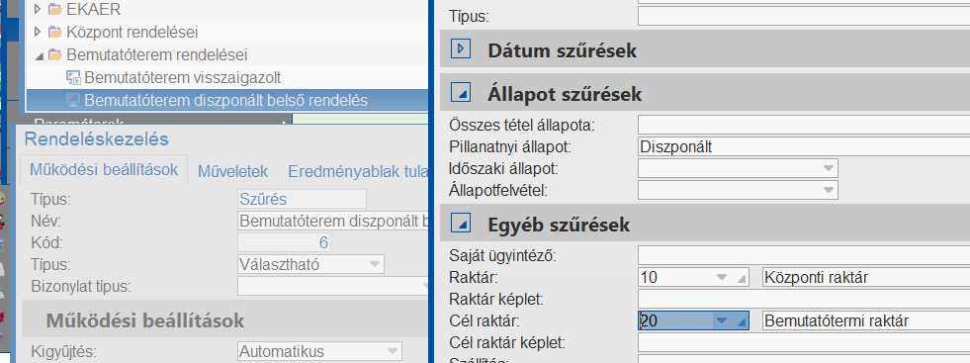The width and height of the screenshot is (970, 363).
Task: Click the Cél raktár képlet field
Action: pyautogui.click(x=804, y=342)
